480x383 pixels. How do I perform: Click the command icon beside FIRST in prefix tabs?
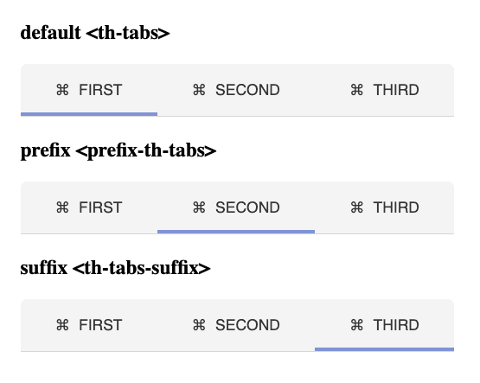pyautogui.click(x=62, y=207)
